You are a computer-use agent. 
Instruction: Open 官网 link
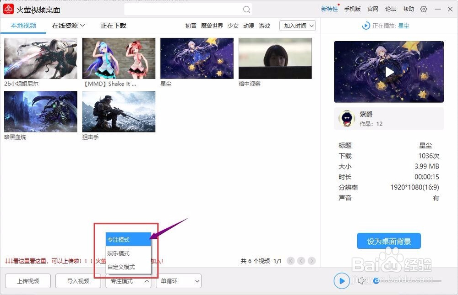pyautogui.click(x=373, y=9)
